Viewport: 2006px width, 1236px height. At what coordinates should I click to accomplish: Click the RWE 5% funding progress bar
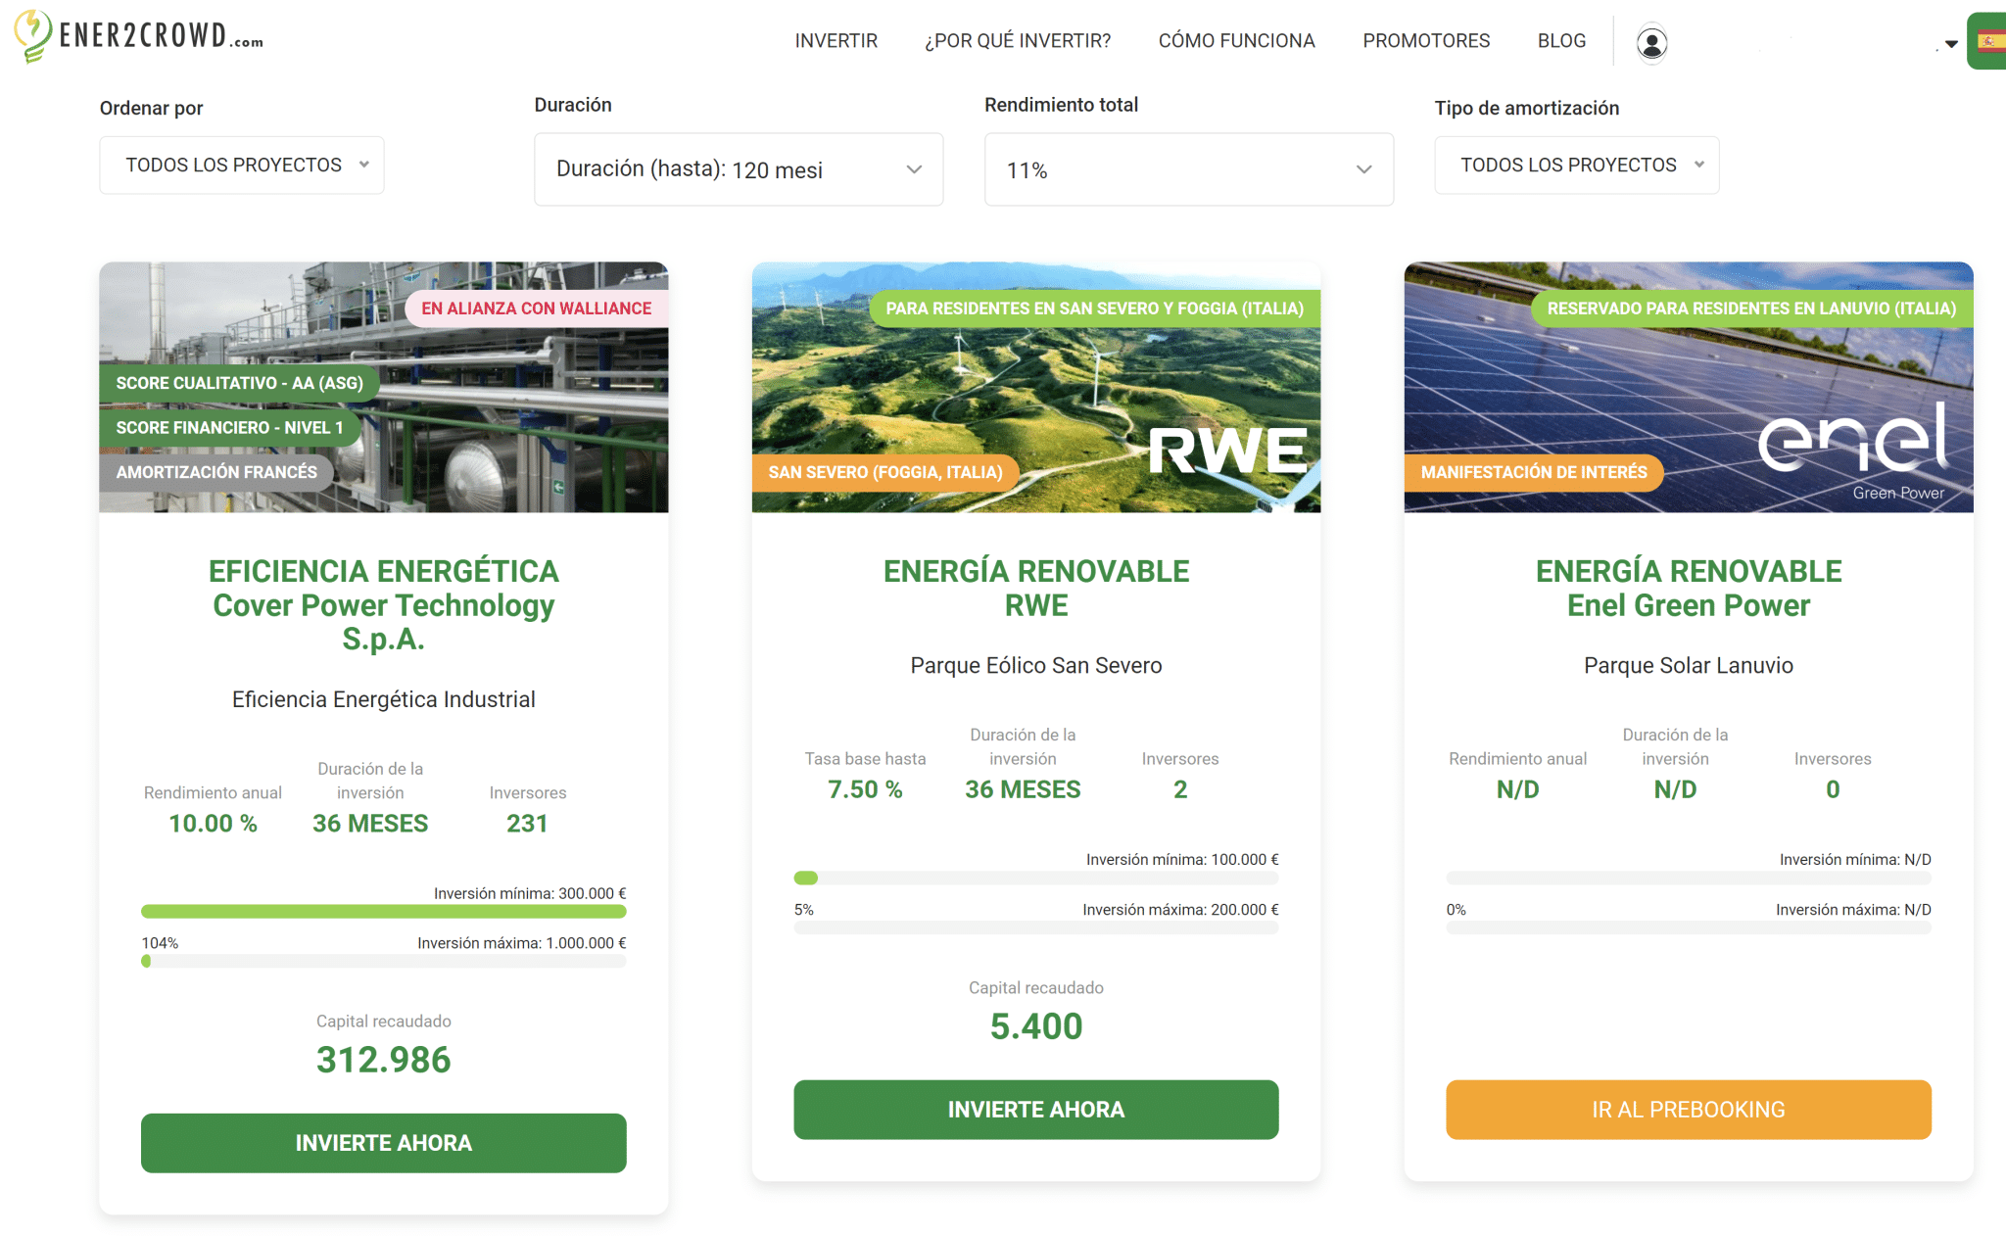1036,879
